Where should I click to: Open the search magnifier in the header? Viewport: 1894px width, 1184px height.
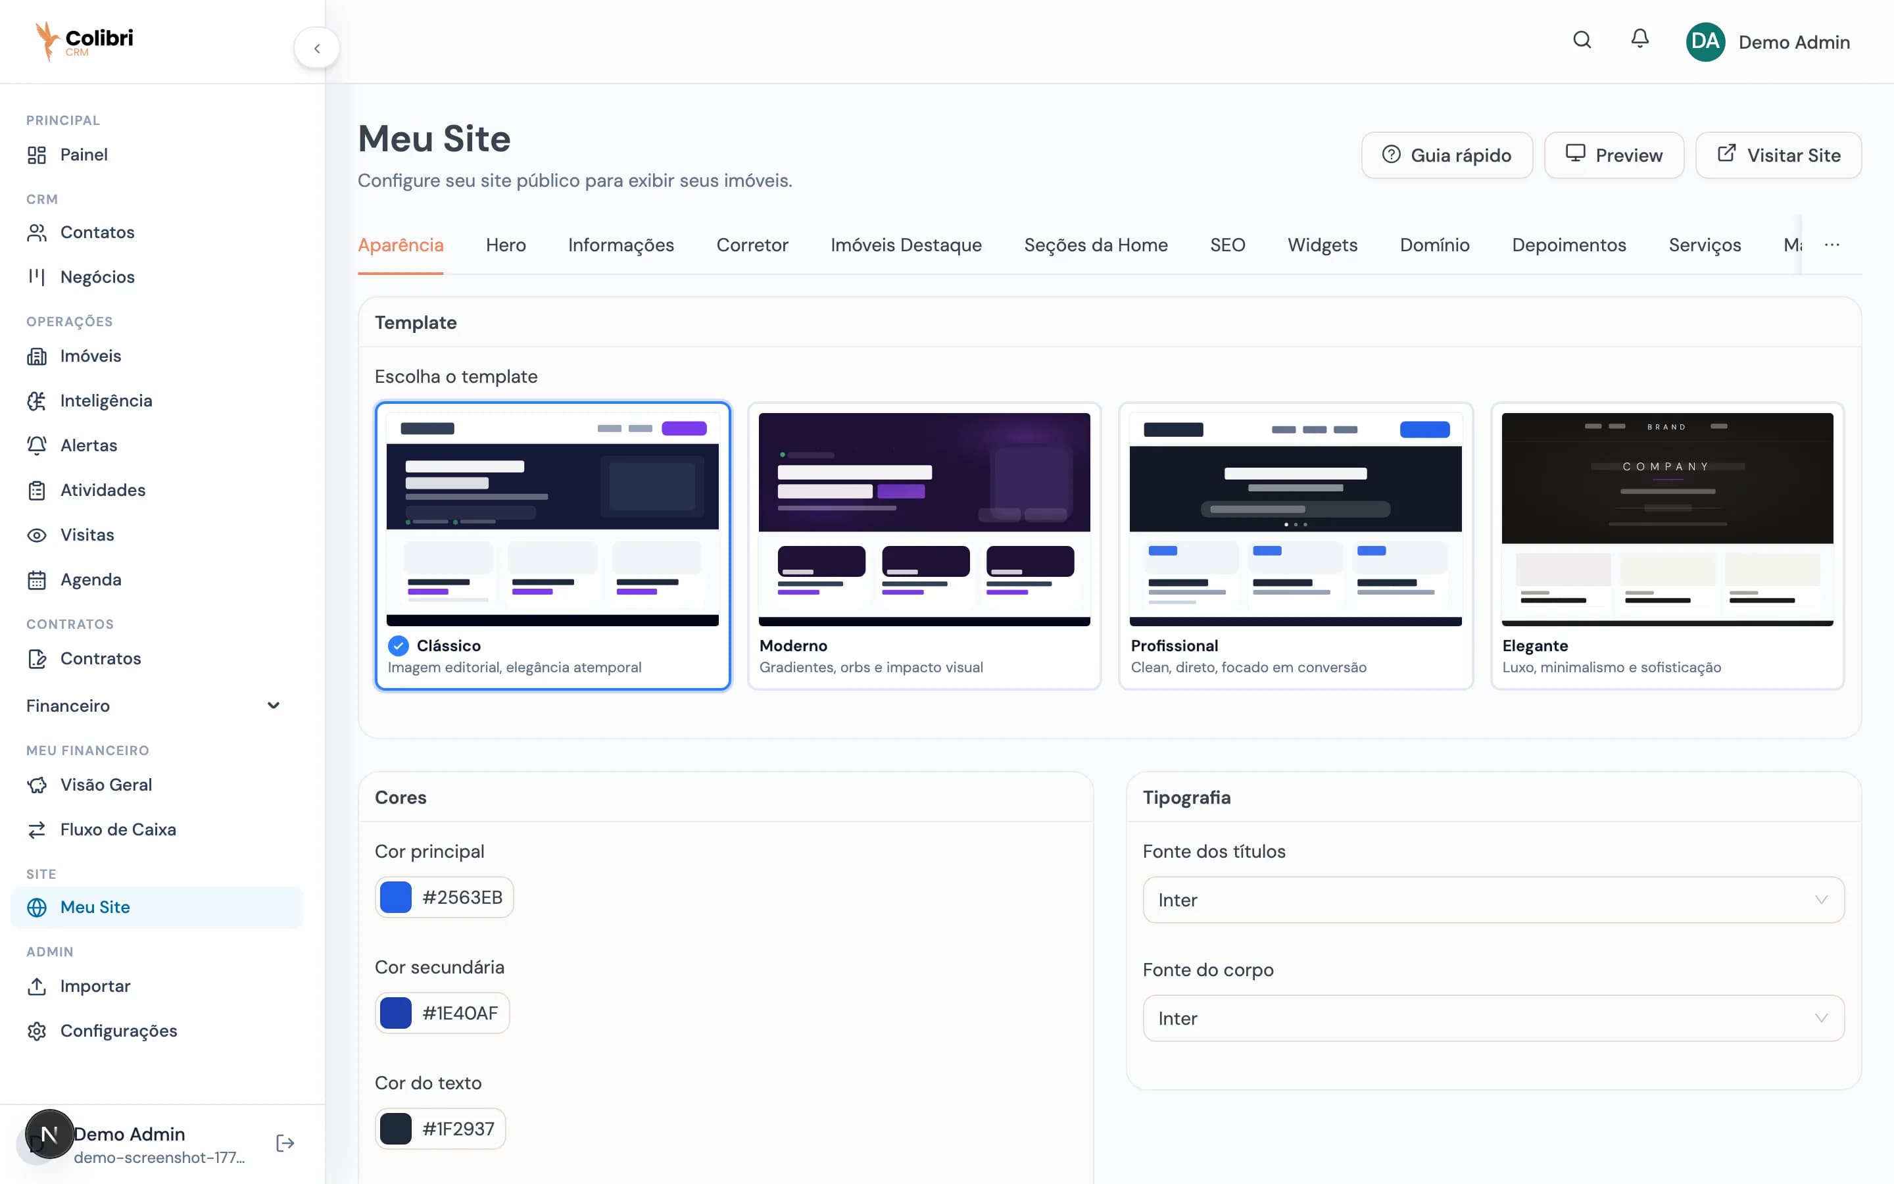tap(1582, 40)
